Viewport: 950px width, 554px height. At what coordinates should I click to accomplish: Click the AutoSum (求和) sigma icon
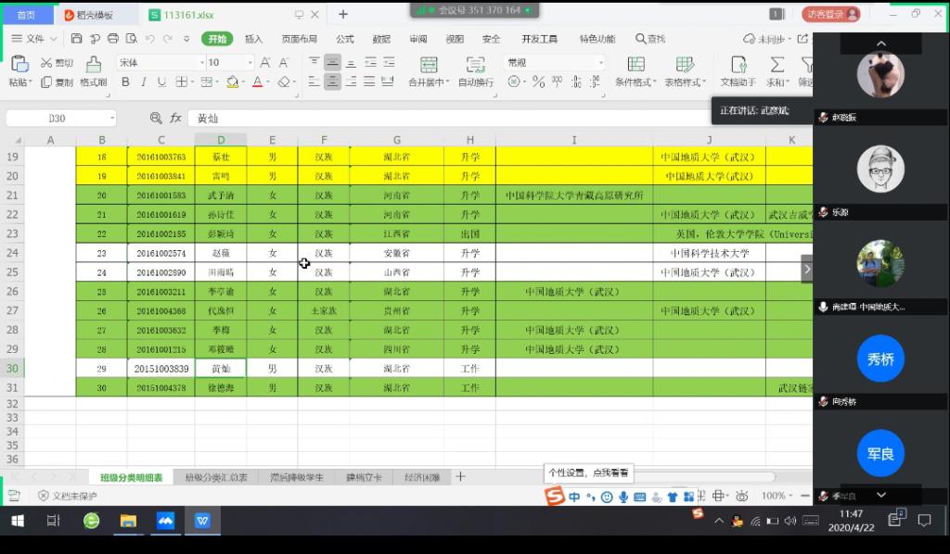pos(777,64)
